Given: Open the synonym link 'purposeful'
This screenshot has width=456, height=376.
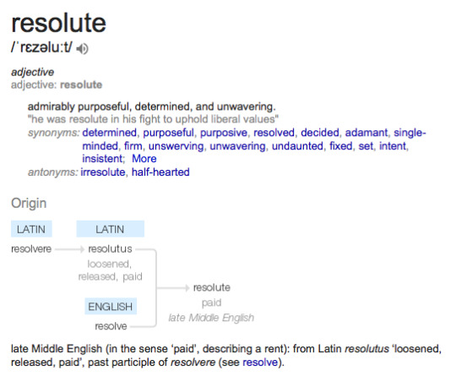Looking at the screenshot, I should pyautogui.click(x=168, y=133).
